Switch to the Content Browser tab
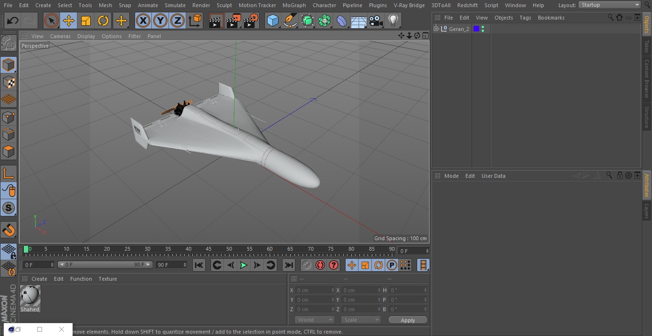 click(x=647, y=79)
